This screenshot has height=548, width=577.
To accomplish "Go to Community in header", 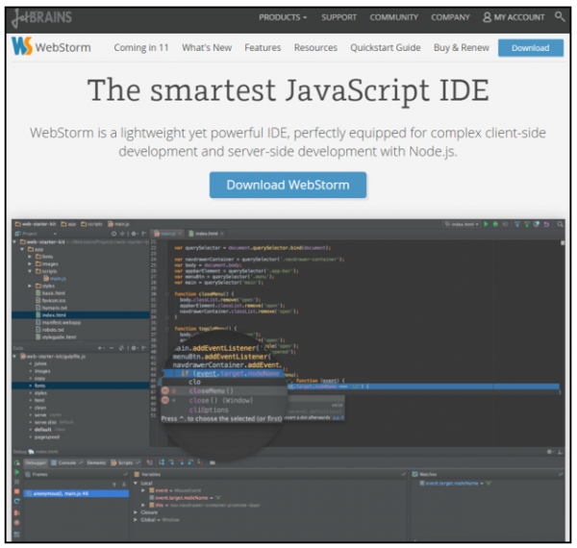I will click(393, 17).
